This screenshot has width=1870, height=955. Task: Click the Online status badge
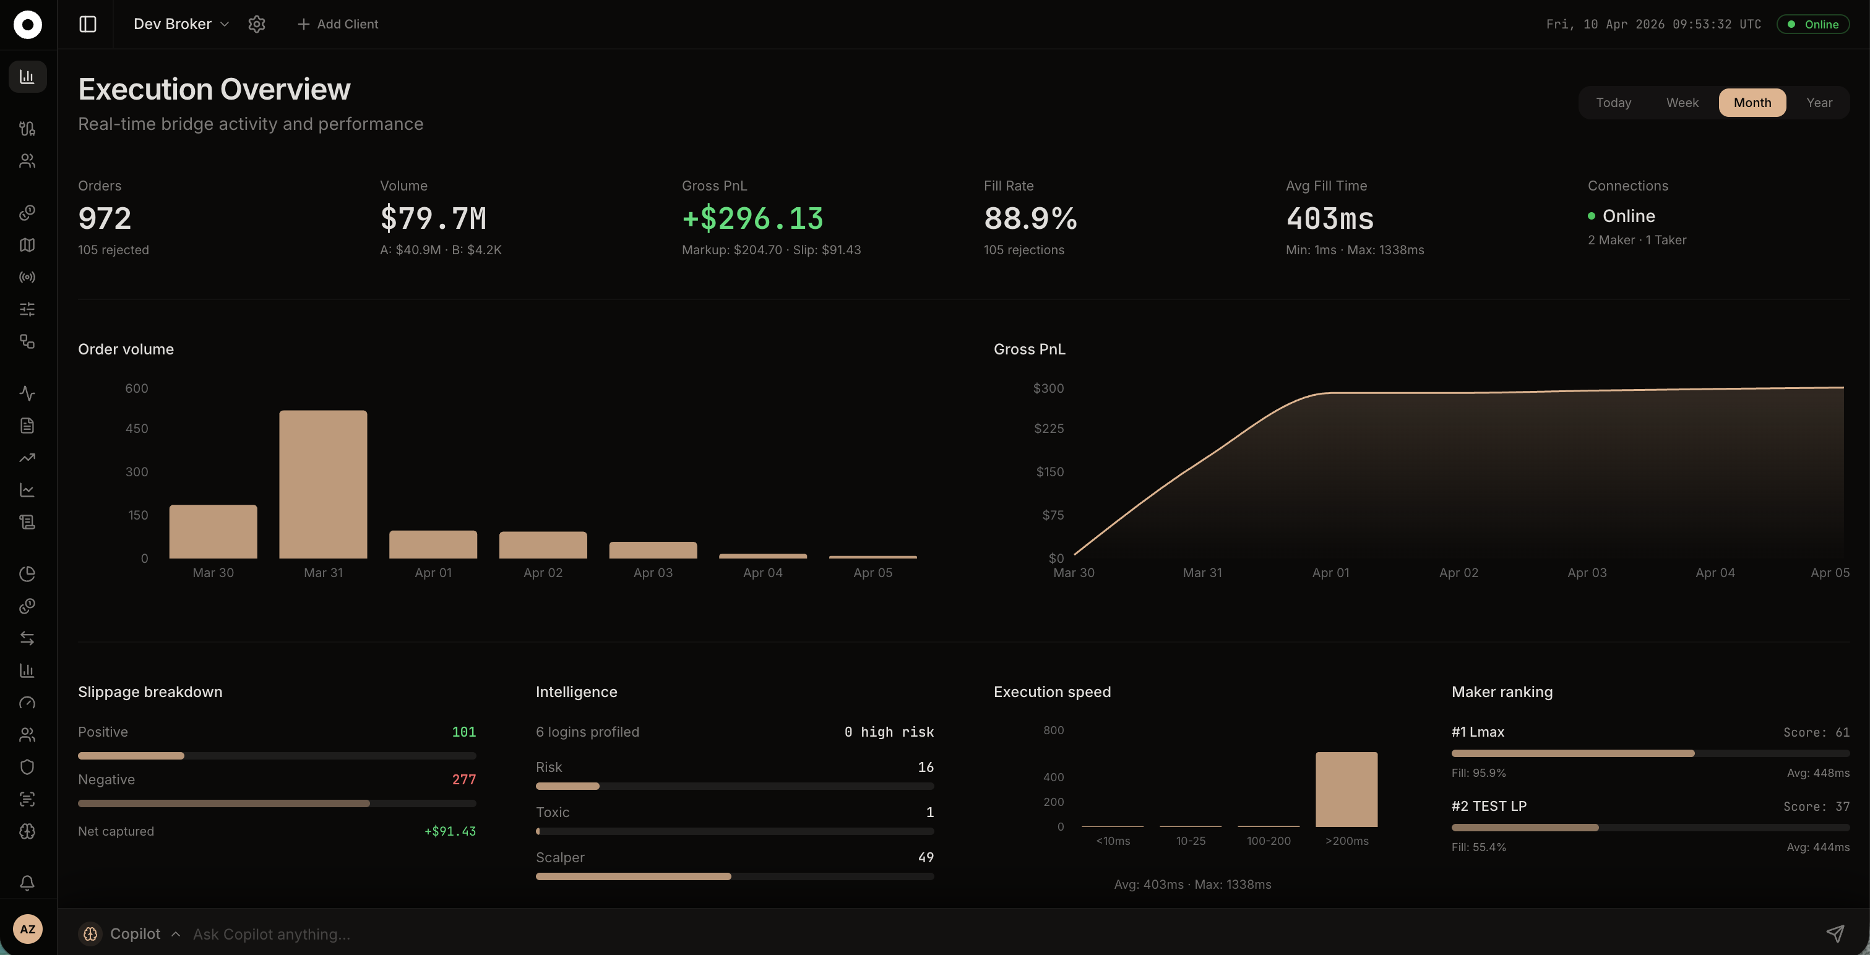coord(1812,24)
